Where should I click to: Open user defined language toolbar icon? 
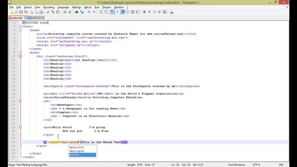pyautogui.click(x=128, y=12)
